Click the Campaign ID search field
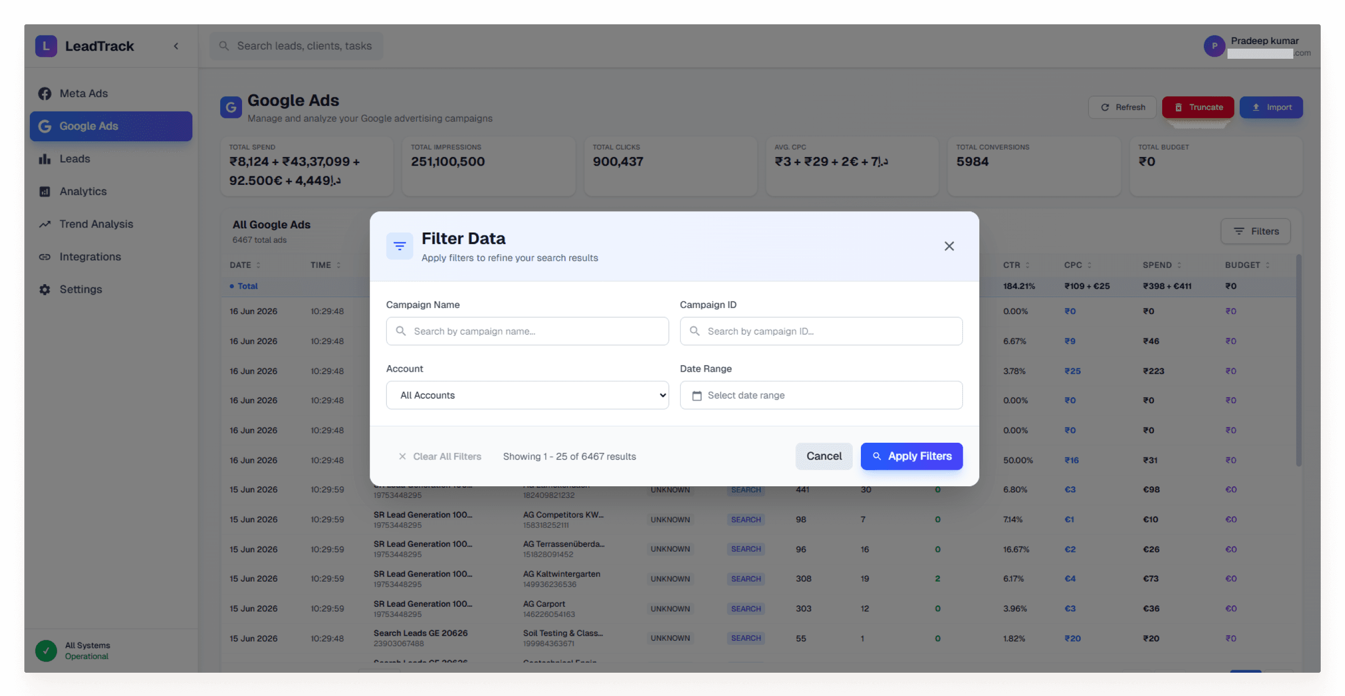The width and height of the screenshot is (1345, 696). (x=821, y=331)
